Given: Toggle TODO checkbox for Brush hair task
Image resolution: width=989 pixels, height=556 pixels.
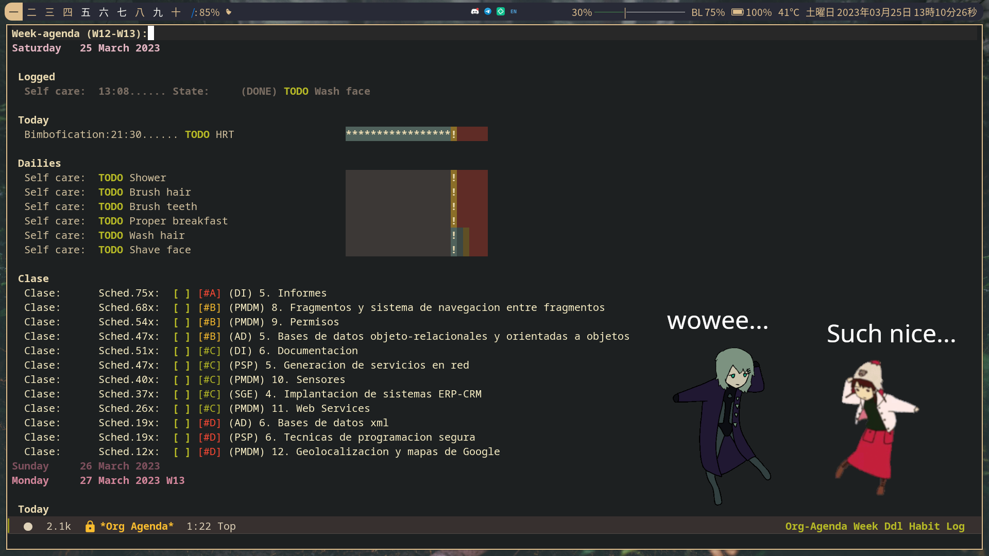Looking at the screenshot, I should coord(110,192).
